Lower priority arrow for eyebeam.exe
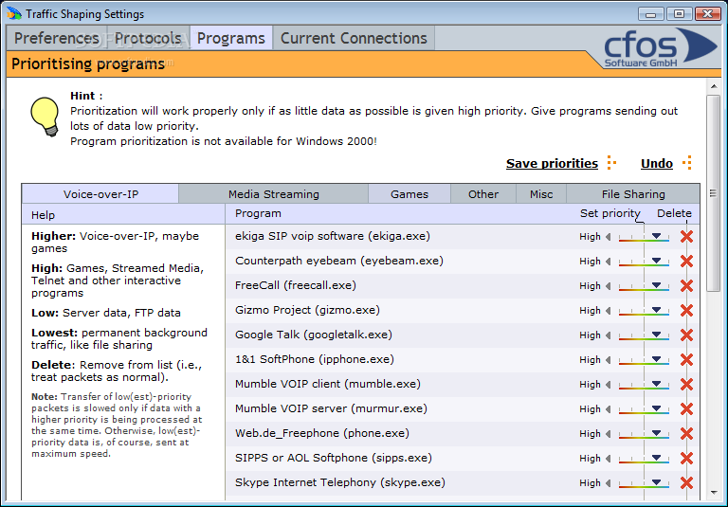 coord(608,262)
